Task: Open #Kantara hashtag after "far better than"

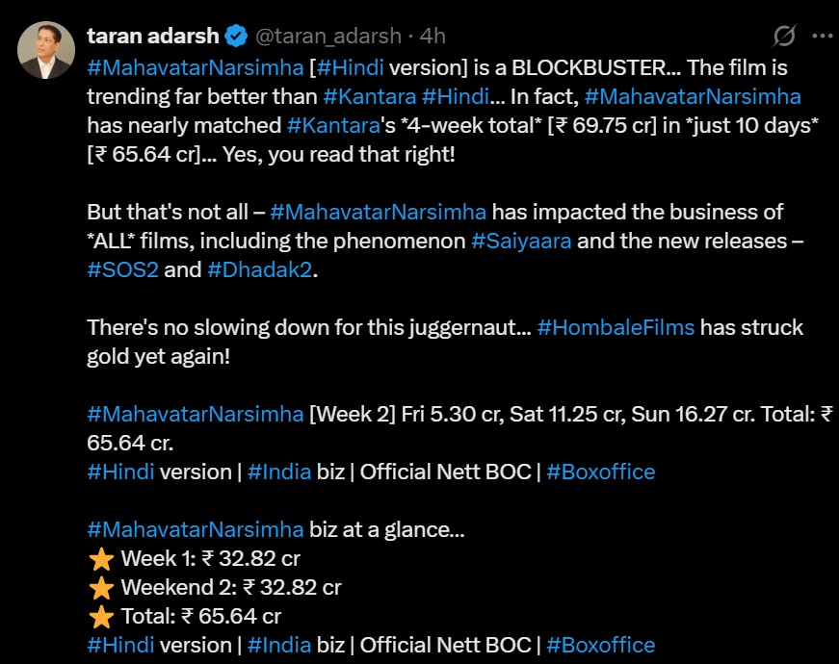Action: 371,96
